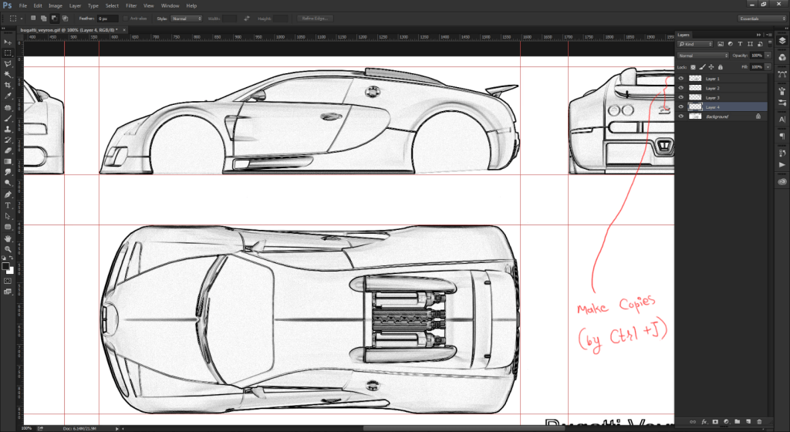Viewport: 790px width, 432px height.
Task: Toggle the Anti-alias checkbox
Action: click(x=126, y=19)
